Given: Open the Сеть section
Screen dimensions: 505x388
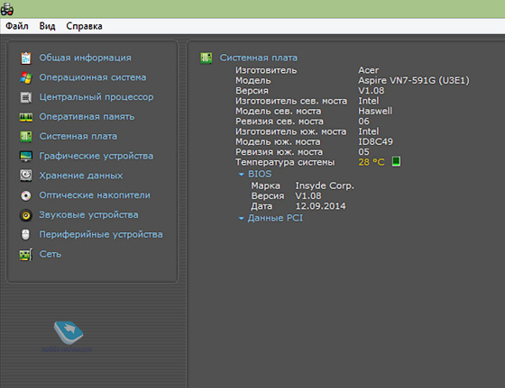Looking at the screenshot, I should tap(50, 254).
